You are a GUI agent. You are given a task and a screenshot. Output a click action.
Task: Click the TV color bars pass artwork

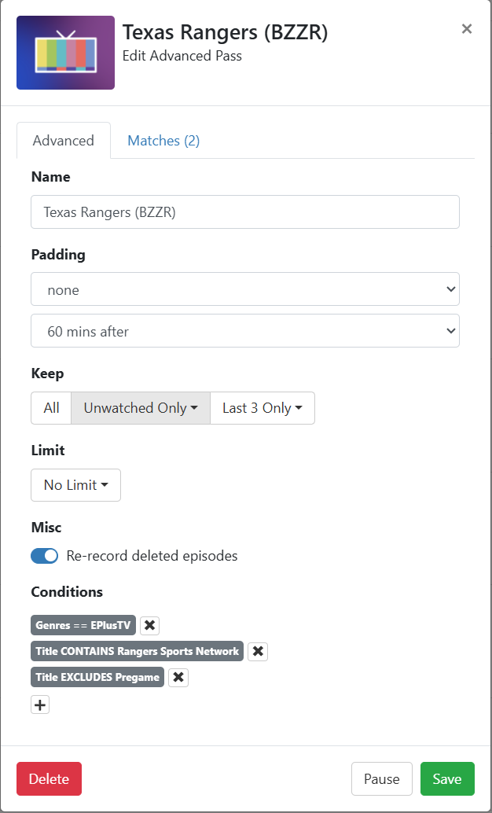(65, 53)
